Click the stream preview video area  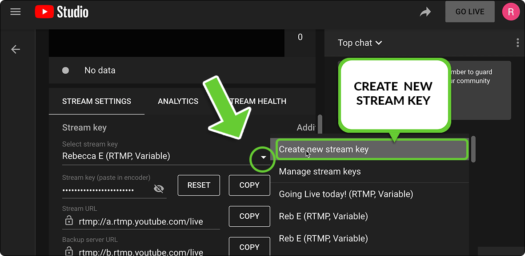[x=166, y=43]
